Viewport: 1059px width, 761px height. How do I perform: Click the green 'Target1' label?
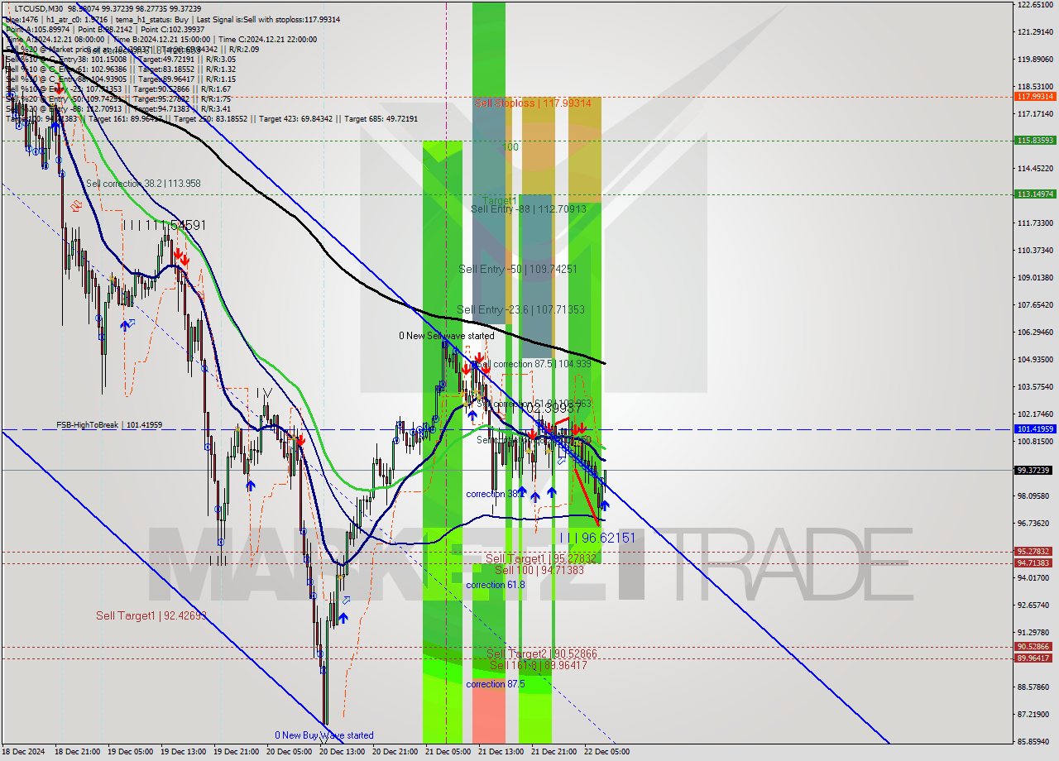coord(500,201)
